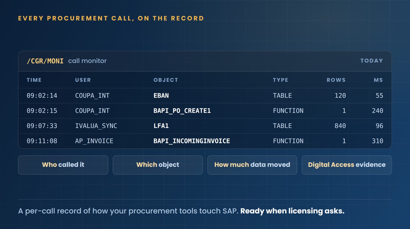Click the 'call monitor' title text

coord(87,61)
